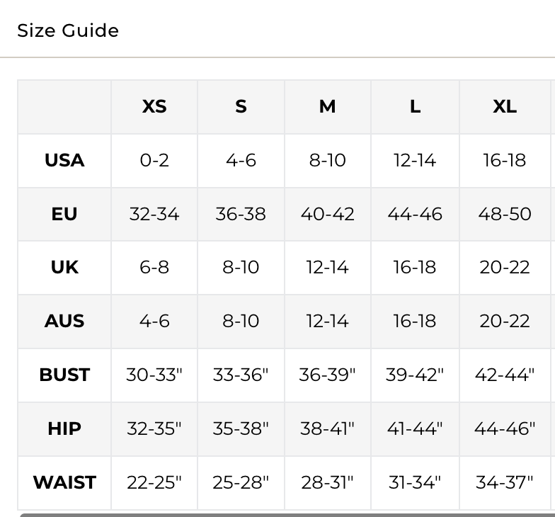The image size is (555, 517).
Task: Click EU size 40-42 cell
Action: pos(327,214)
